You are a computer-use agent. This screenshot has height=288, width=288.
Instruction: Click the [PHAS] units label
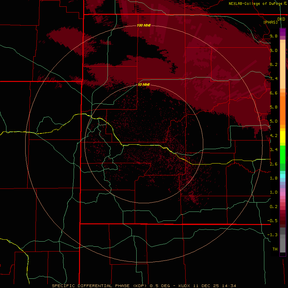[x=270, y=22]
